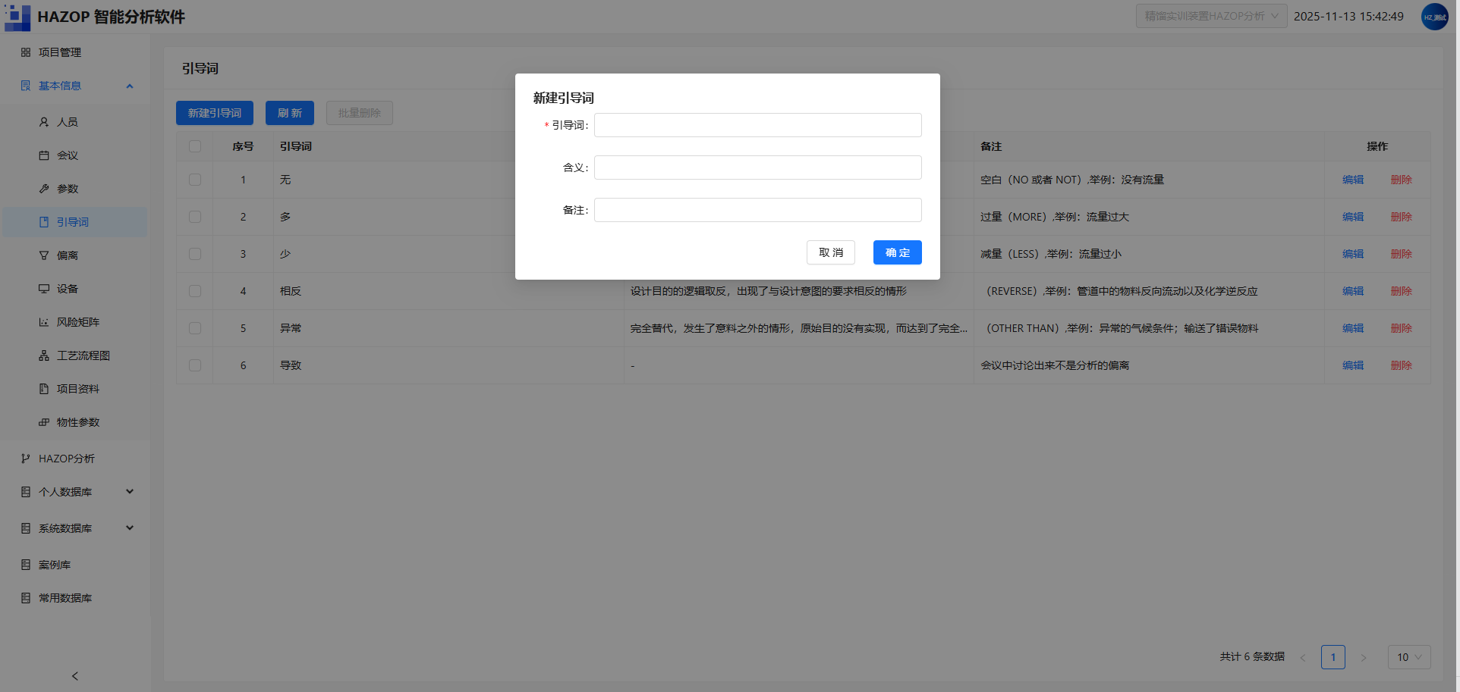Confirm the dialog with 确定 button
Image resolution: width=1460 pixels, height=692 pixels.
click(897, 252)
